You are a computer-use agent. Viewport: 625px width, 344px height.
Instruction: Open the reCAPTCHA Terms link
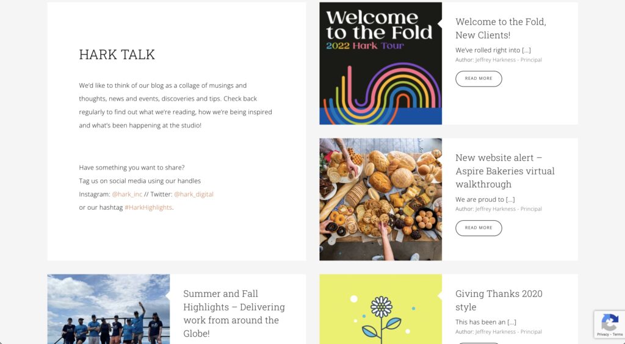[616, 334]
